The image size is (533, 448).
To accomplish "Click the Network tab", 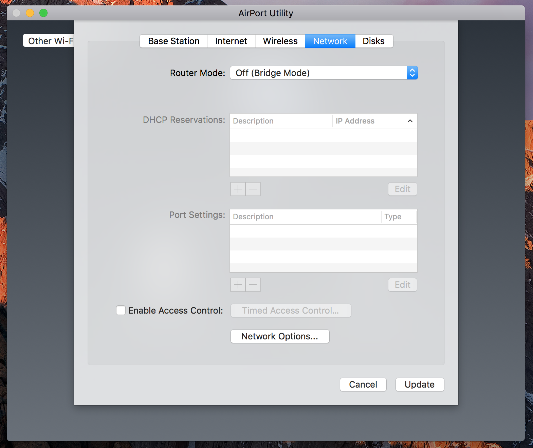I will [x=330, y=41].
